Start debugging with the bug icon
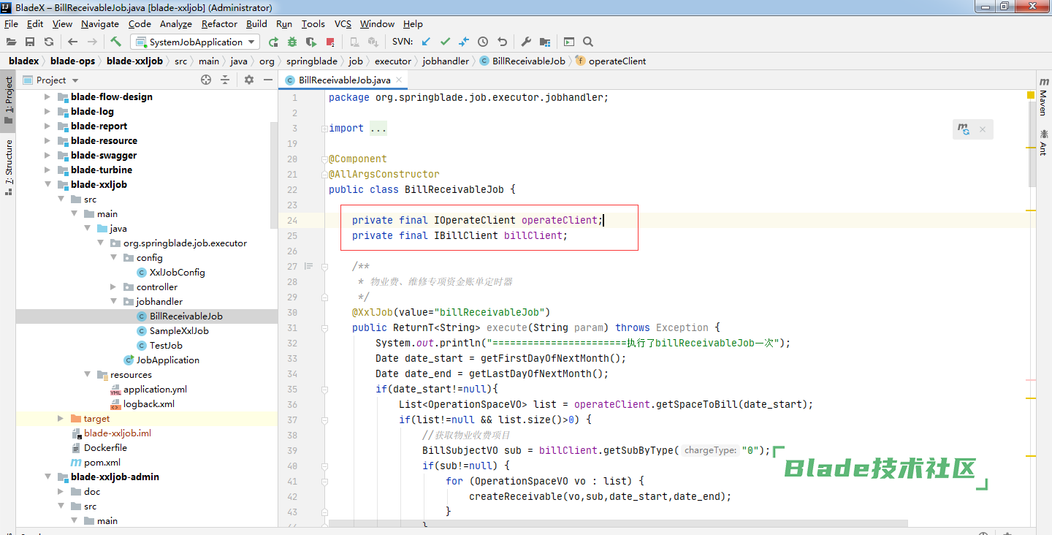The width and height of the screenshot is (1052, 535). coord(292,42)
